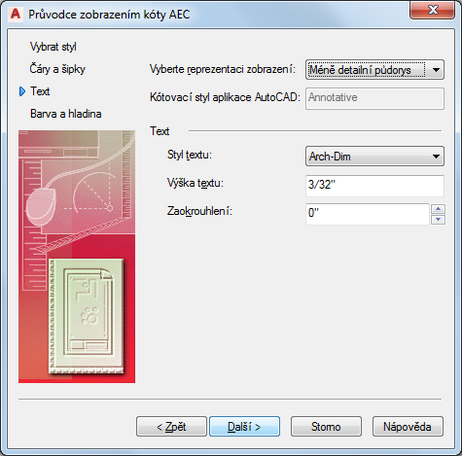This screenshot has width=462, height=456.
Task: Click the Zaokrouhlení input field
Action: click(368, 214)
